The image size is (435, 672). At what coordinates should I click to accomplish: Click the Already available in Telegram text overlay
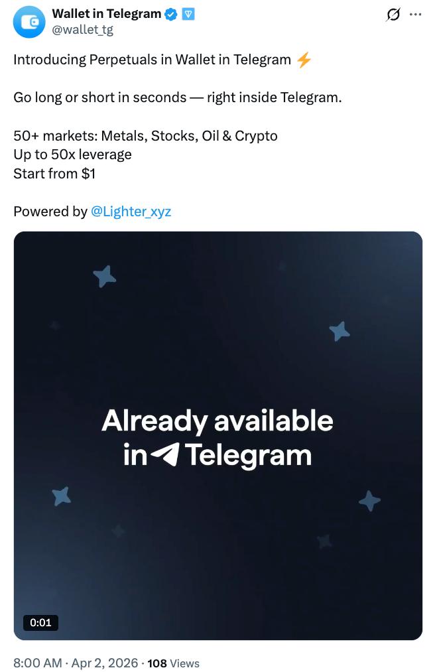pyautogui.click(x=218, y=438)
